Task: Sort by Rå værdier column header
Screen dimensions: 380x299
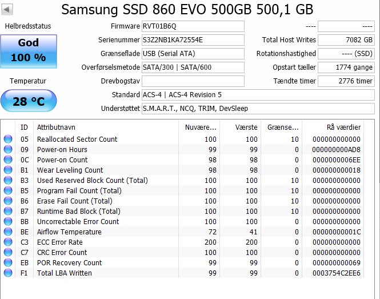Action: click(333, 127)
